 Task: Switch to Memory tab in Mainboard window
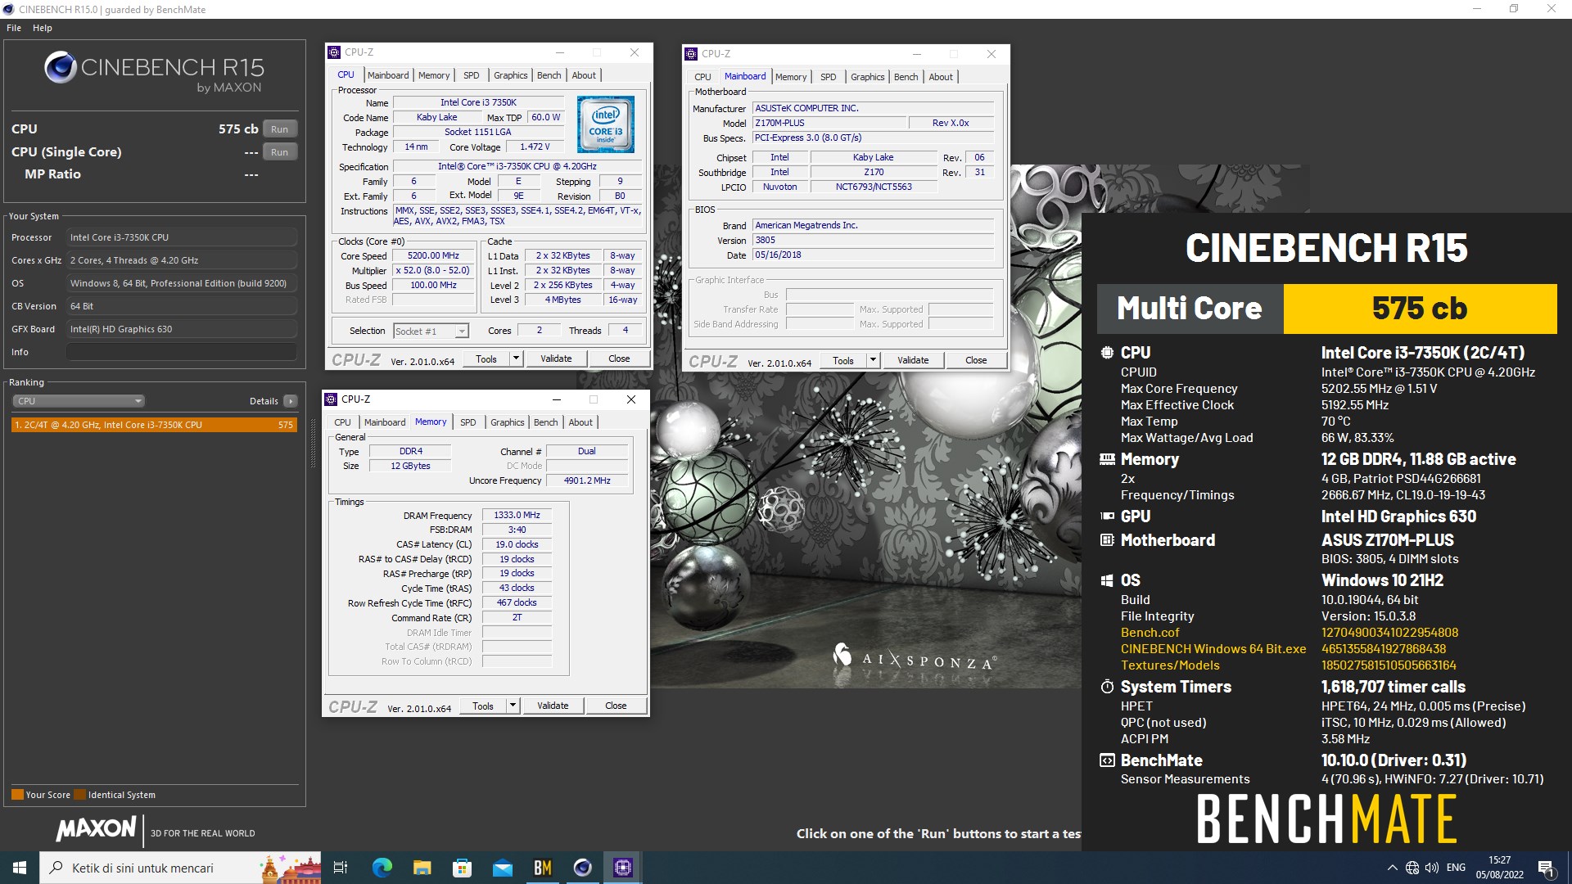790,77
